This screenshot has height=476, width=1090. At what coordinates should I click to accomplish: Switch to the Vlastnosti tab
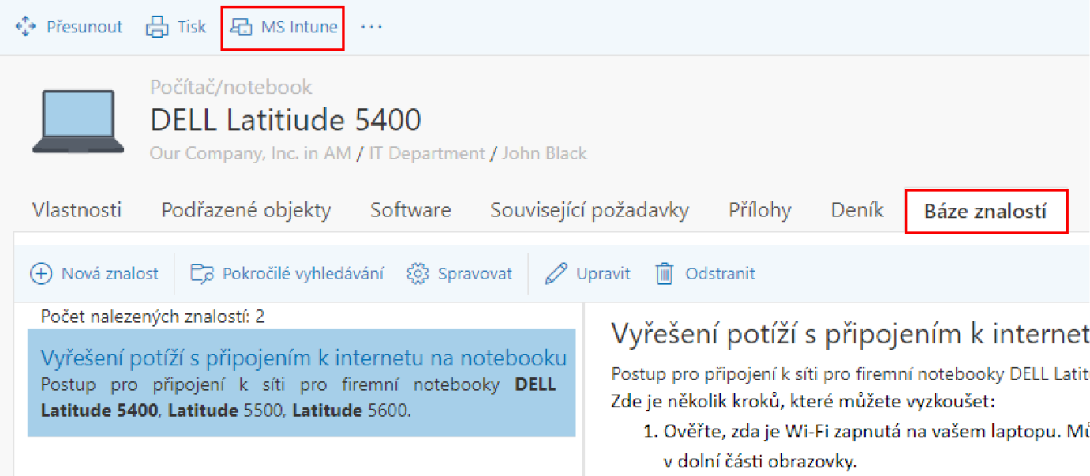point(77,210)
